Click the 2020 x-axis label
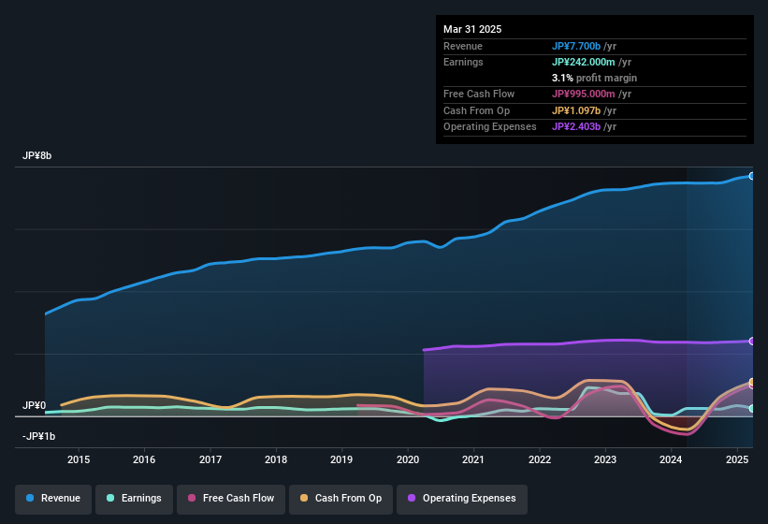The height and width of the screenshot is (524, 768). coord(408,459)
